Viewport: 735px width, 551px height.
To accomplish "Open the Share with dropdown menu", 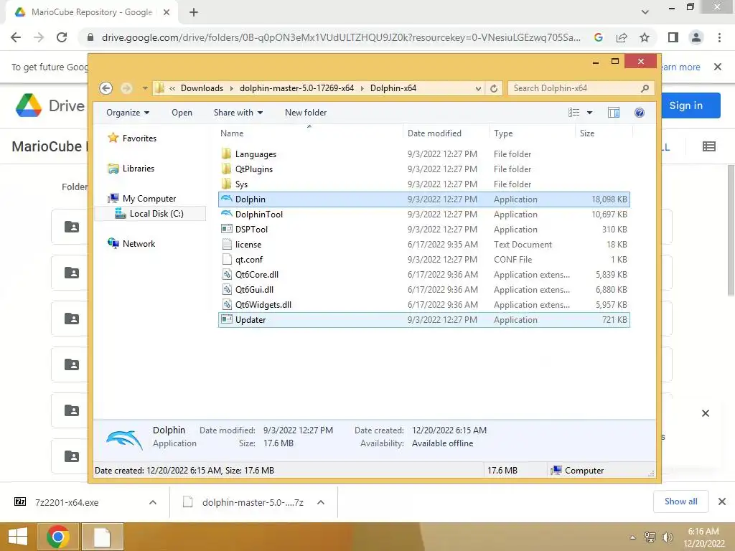I will pyautogui.click(x=238, y=113).
